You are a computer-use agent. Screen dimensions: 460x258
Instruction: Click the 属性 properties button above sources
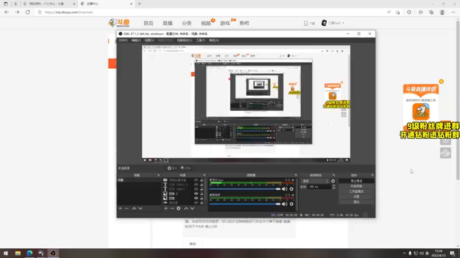point(172,168)
